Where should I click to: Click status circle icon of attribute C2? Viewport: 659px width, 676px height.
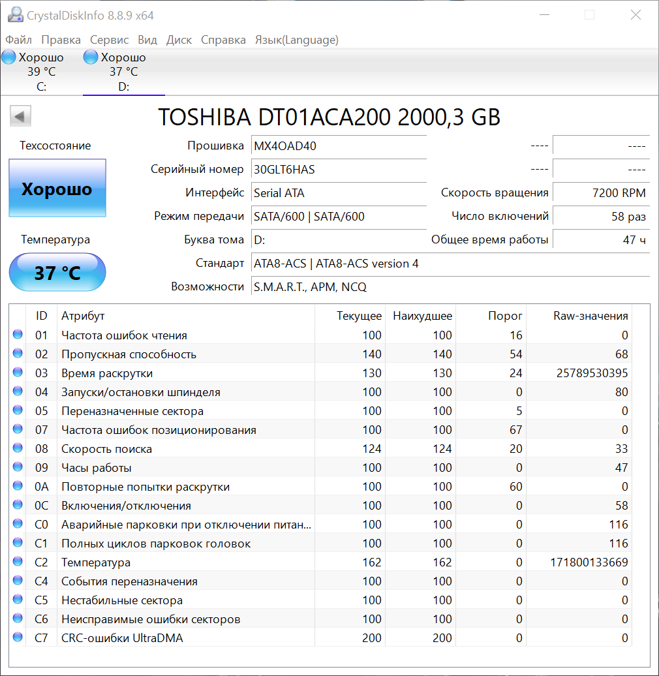[x=18, y=562]
